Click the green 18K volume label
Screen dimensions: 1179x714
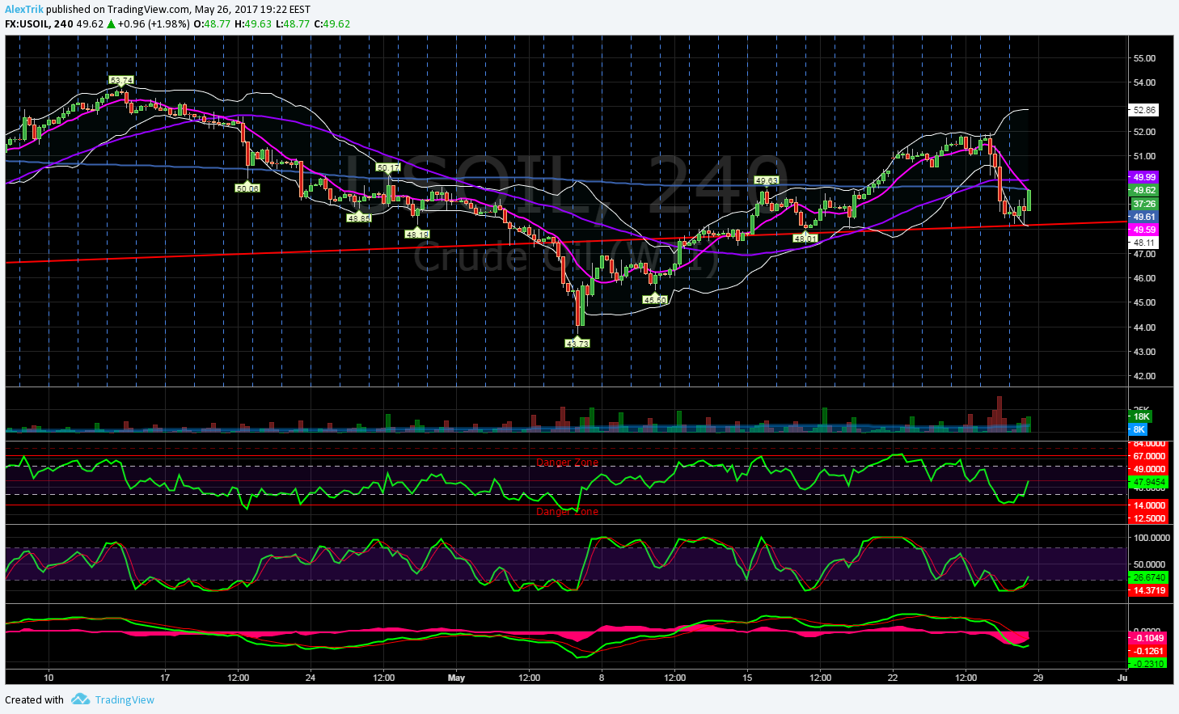coord(1139,416)
